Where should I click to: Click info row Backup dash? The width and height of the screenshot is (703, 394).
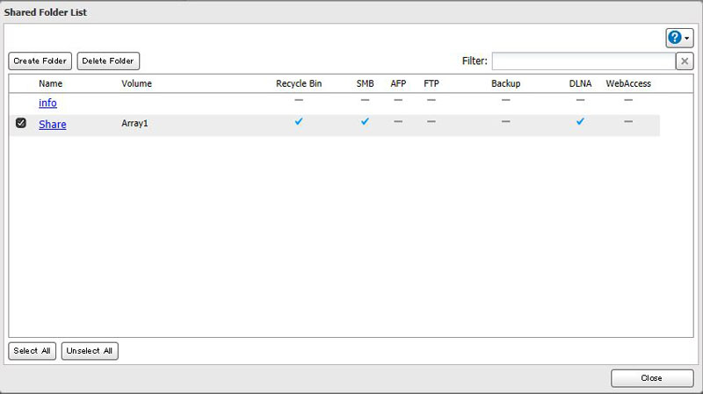pyautogui.click(x=506, y=100)
